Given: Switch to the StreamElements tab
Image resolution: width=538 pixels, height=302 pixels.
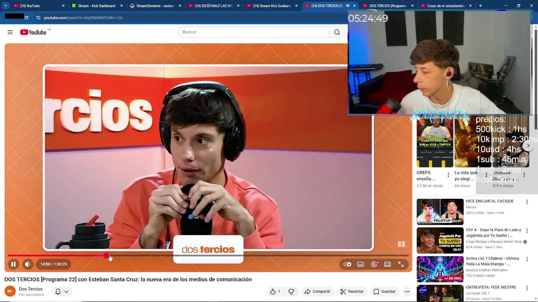Looking at the screenshot, I should pos(156,6).
